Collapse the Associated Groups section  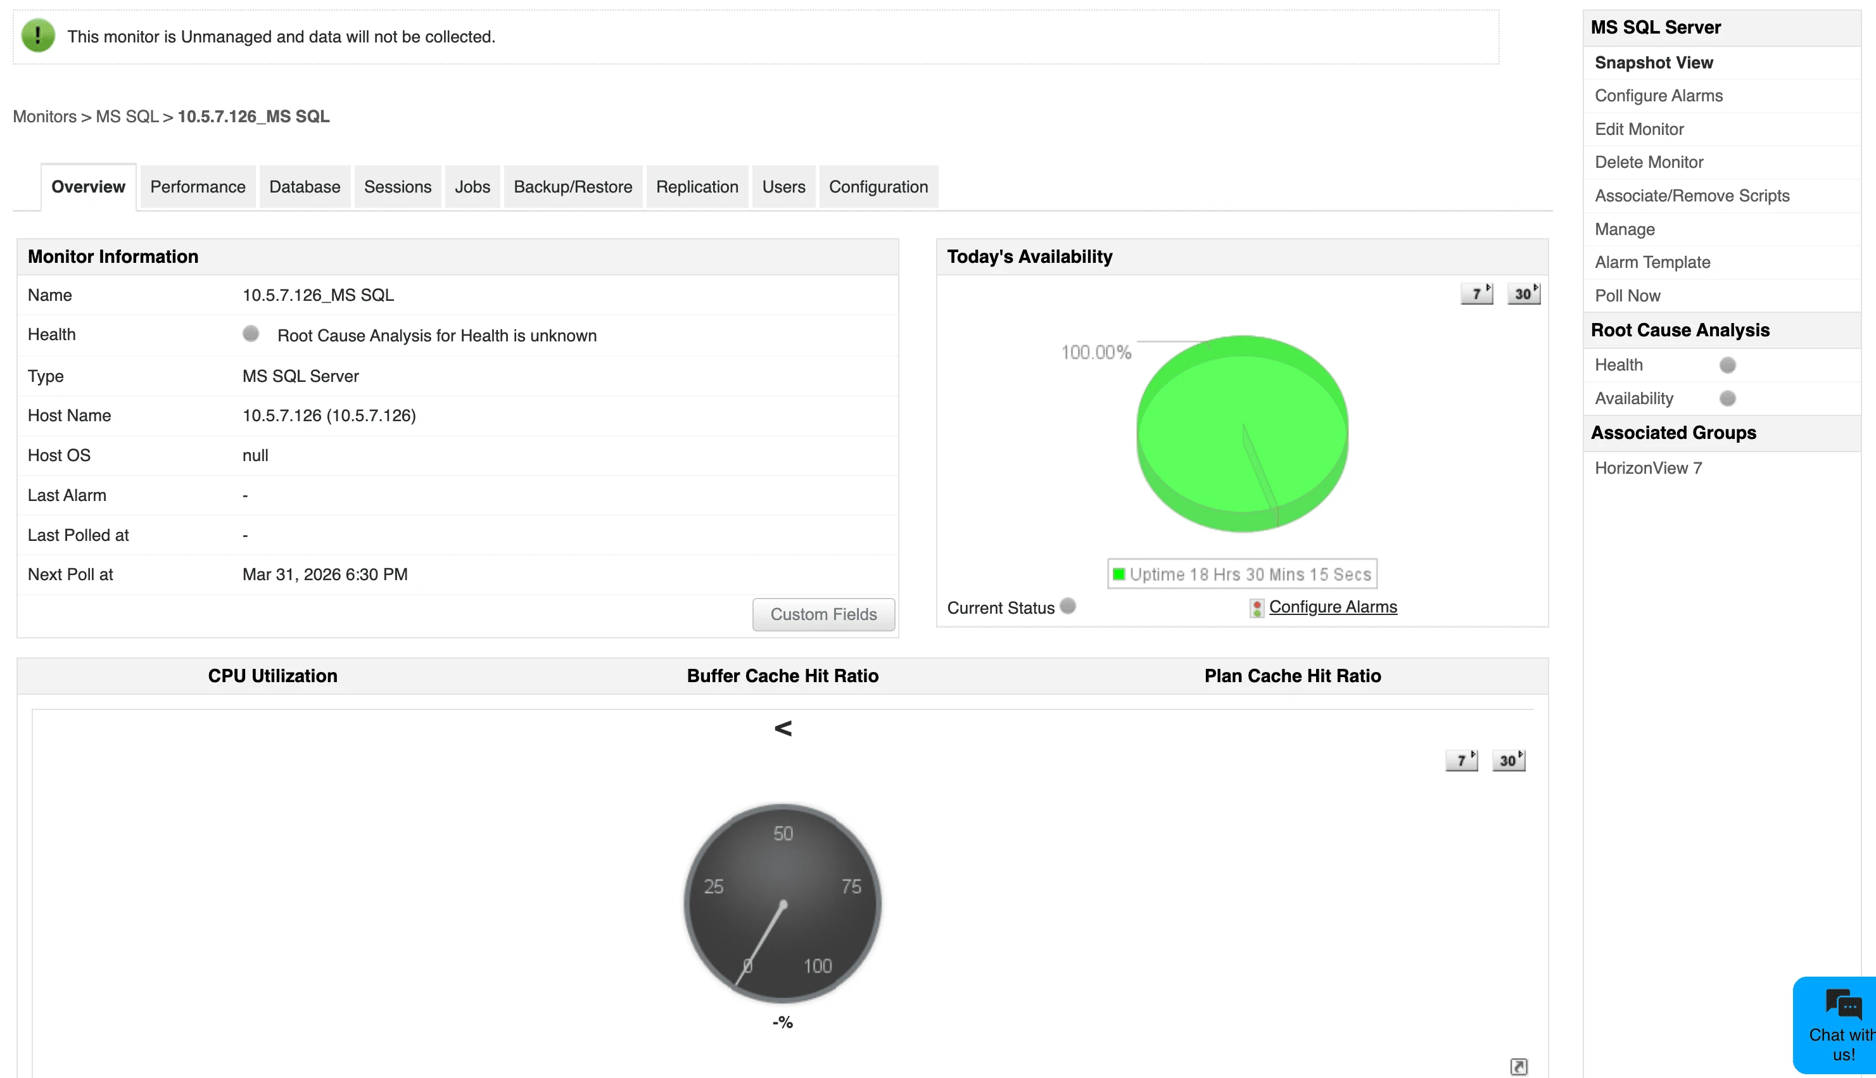pyautogui.click(x=1674, y=433)
